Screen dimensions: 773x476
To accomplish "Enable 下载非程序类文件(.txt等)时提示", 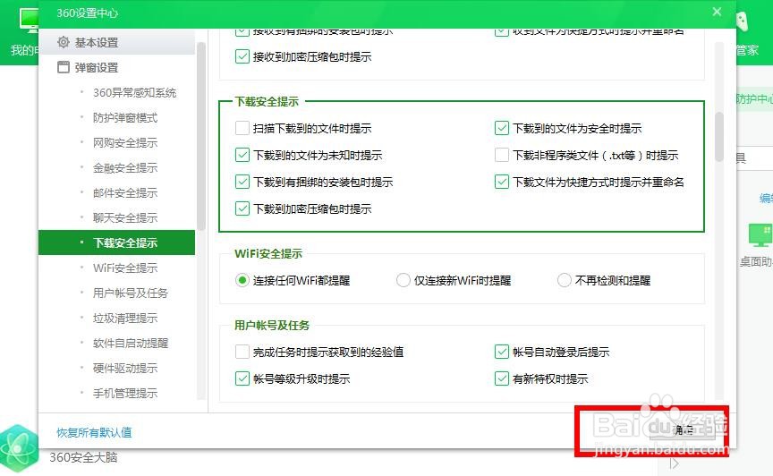I will [x=501, y=156].
